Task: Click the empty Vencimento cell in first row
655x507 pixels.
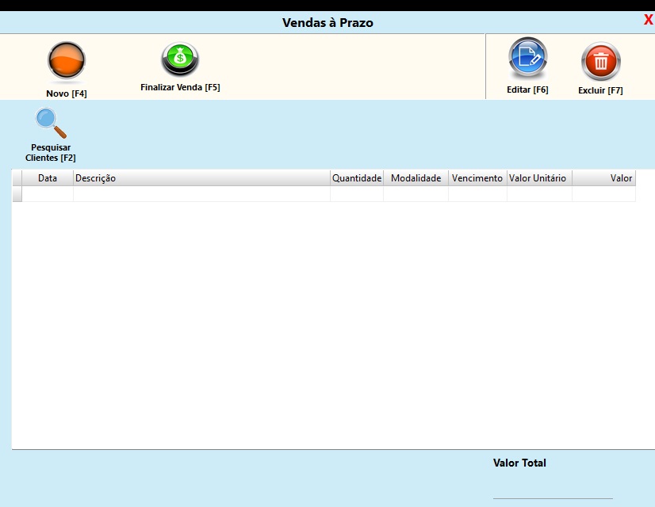Action: [477, 194]
